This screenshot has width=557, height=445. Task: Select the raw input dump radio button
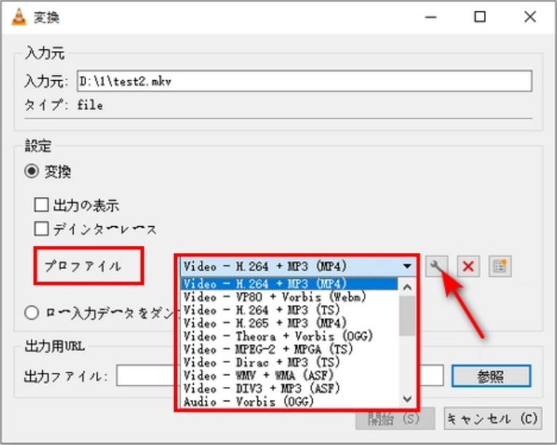[x=32, y=313]
